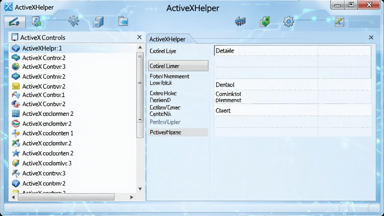Select the ActiveX enclomtvr 2 list row
Image resolution: width=384 pixels, height=216 pixels.
tap(73, 124)
